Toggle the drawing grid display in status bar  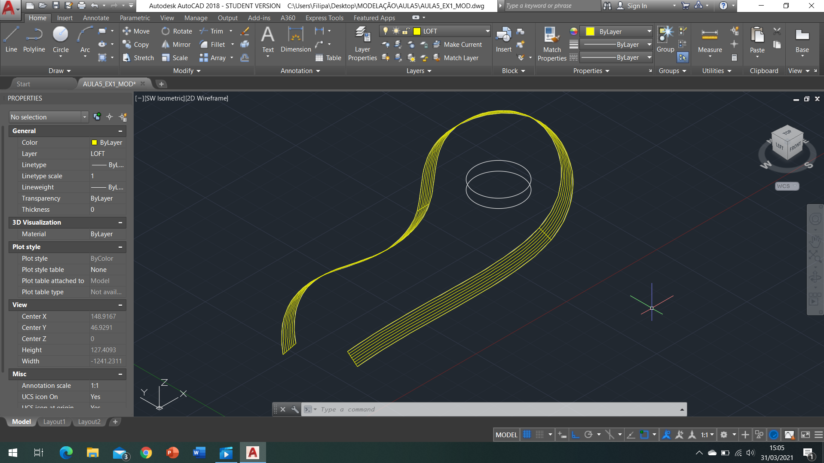[x=527, y=435]
